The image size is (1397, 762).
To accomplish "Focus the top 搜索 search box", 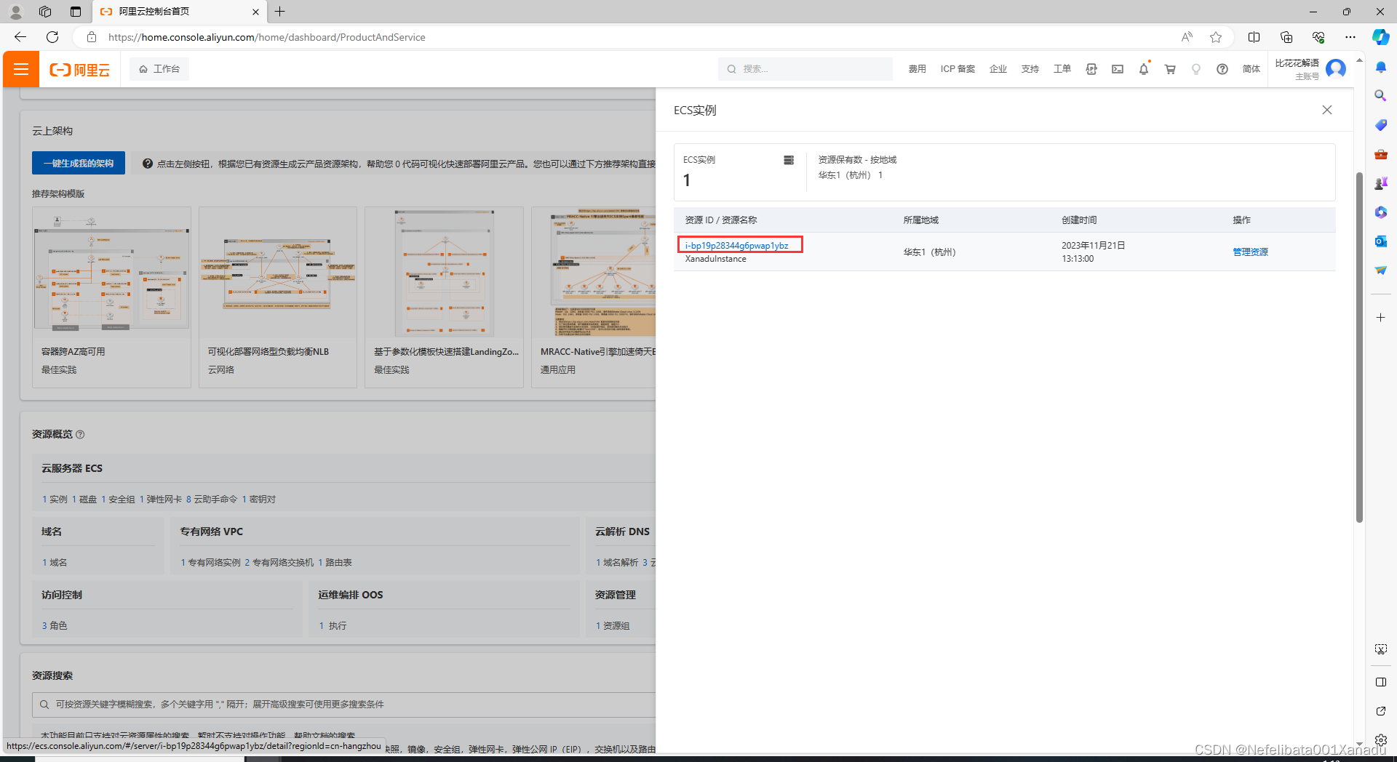I will pyautogui.click(x=805, y=69).
